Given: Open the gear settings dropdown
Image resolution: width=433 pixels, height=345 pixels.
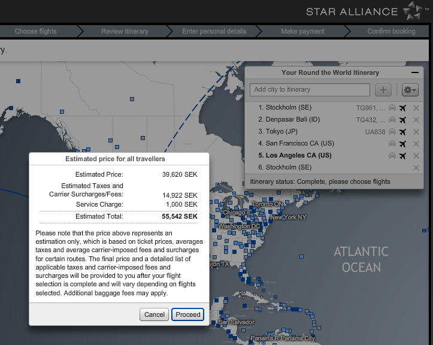Looking at the screenshot, I should click(x=410, y=90).
